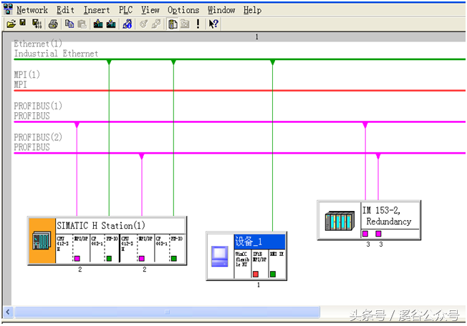Click the Print toolbar icon

pos(54,24)
